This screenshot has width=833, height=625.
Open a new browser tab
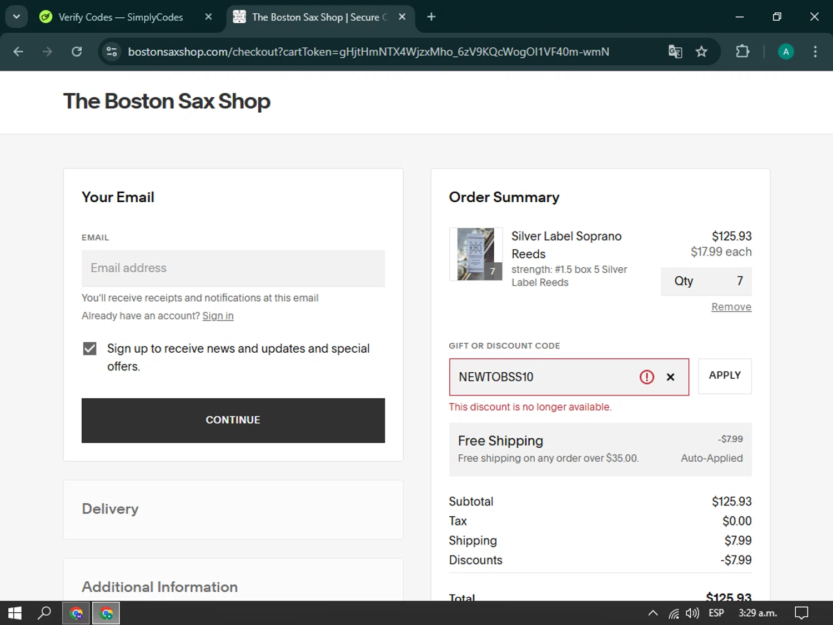coord(431,17)
